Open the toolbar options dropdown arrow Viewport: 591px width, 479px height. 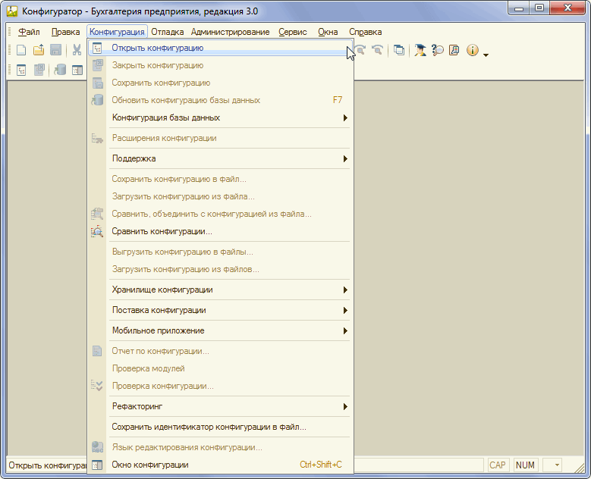click(x=486, y=55)
